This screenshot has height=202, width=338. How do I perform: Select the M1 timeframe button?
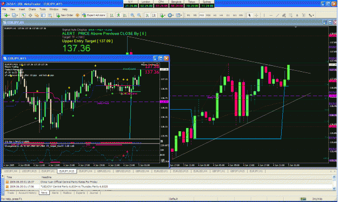pos(188,15)
